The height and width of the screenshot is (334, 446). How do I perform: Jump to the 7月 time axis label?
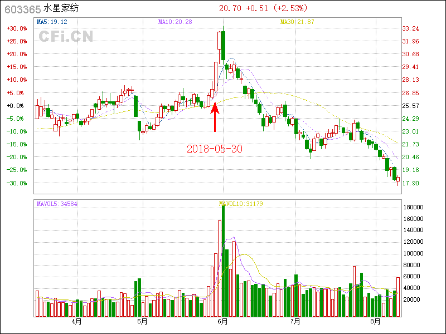[x=295, y=322]
